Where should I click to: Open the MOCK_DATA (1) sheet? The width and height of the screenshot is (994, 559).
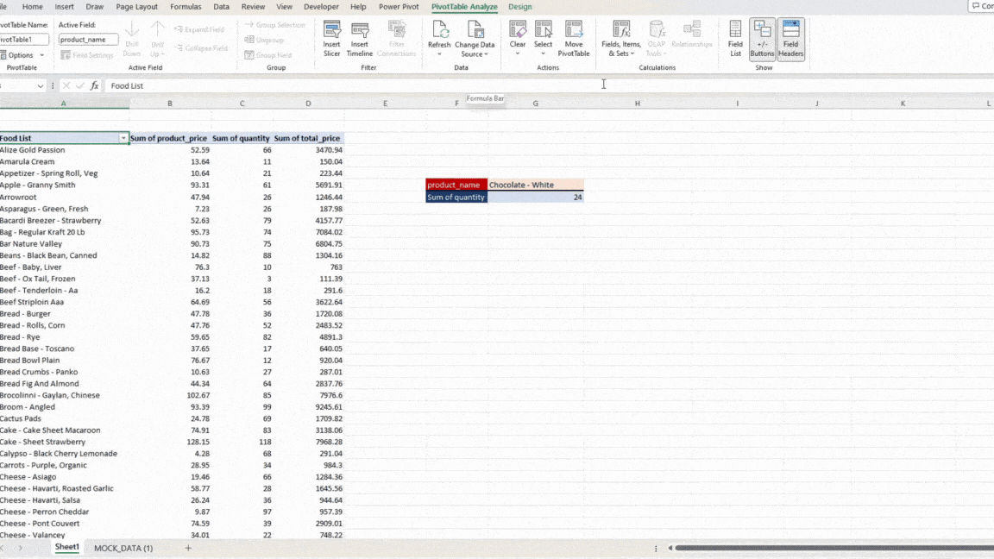(123, 547)
